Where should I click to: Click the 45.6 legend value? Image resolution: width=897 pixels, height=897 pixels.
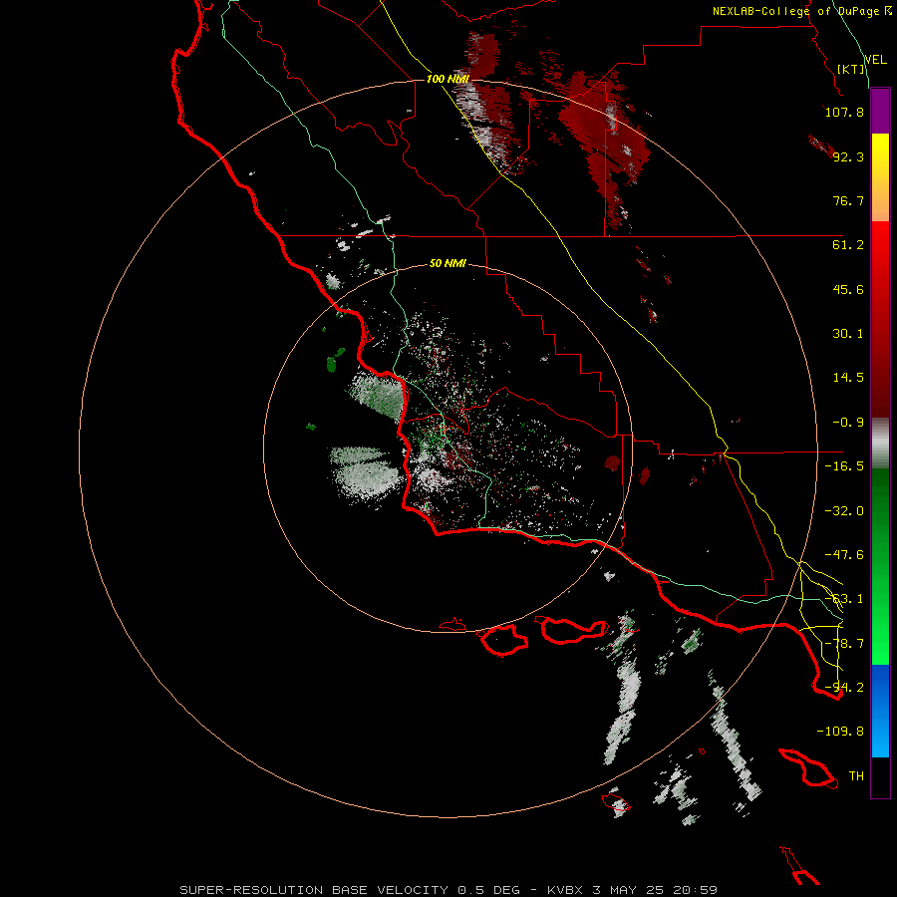coord(848,289)
